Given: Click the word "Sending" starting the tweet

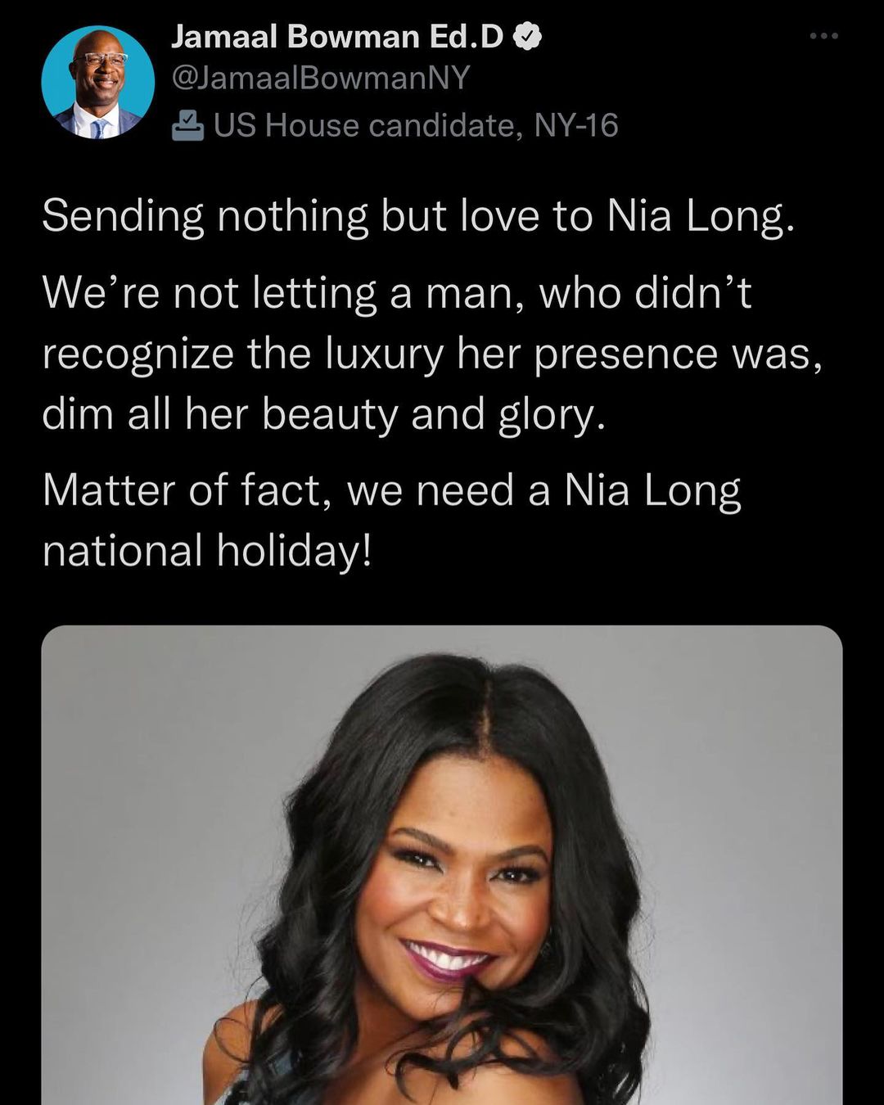Looking at the screenshot, I should click(x=123, y=218).
